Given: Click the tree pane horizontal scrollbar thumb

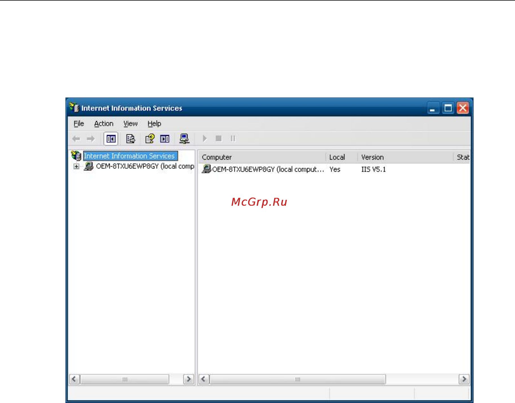Looking at the screenshot, I should click(x=125, y=379).
